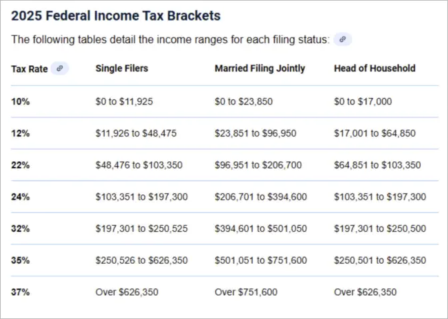Click the Over $751,600 cell
448x319 pixels.
tap(246, 292)
